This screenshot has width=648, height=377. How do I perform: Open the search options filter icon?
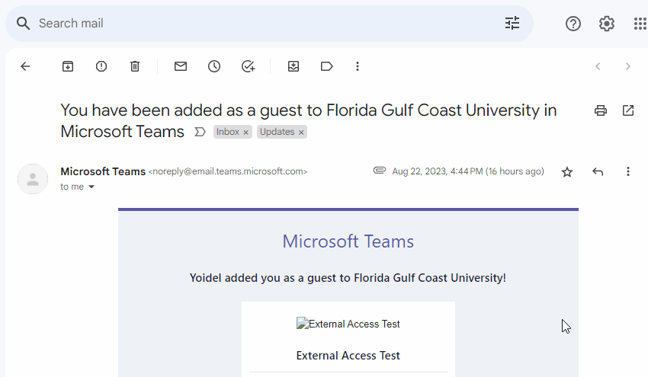[x=512, y=23]
